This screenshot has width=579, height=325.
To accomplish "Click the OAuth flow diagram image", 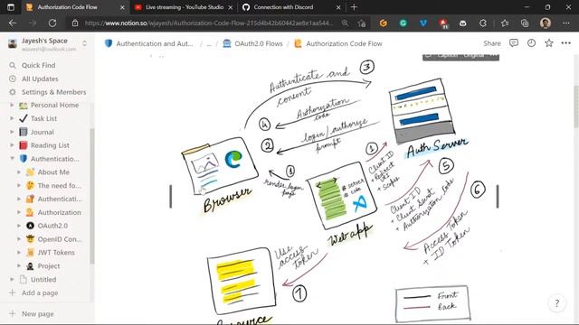I will [x=334, y=190].
